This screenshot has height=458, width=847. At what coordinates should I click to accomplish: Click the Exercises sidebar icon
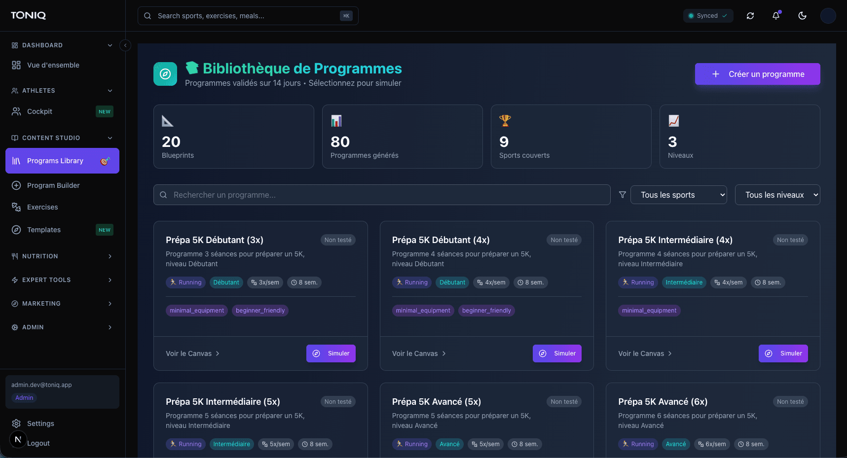click(16, 207)
